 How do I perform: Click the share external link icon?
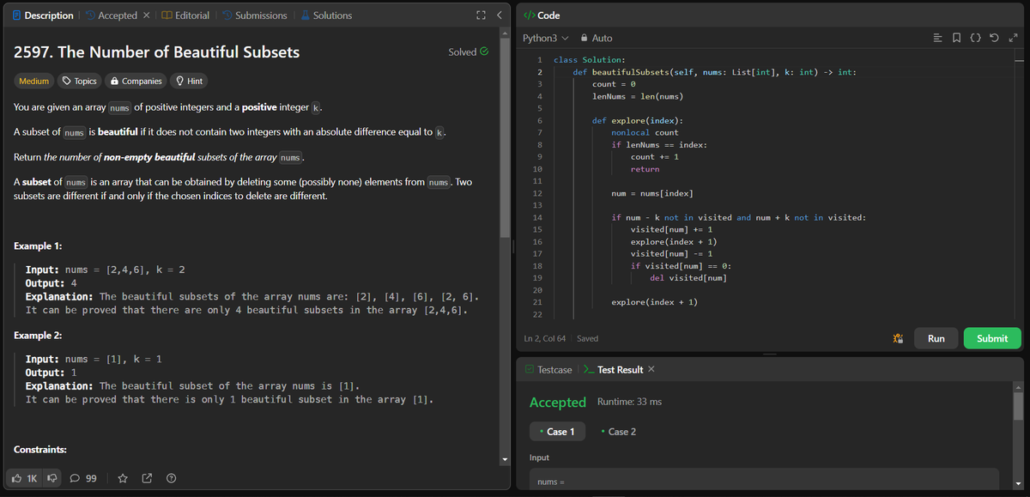point(147,478)
